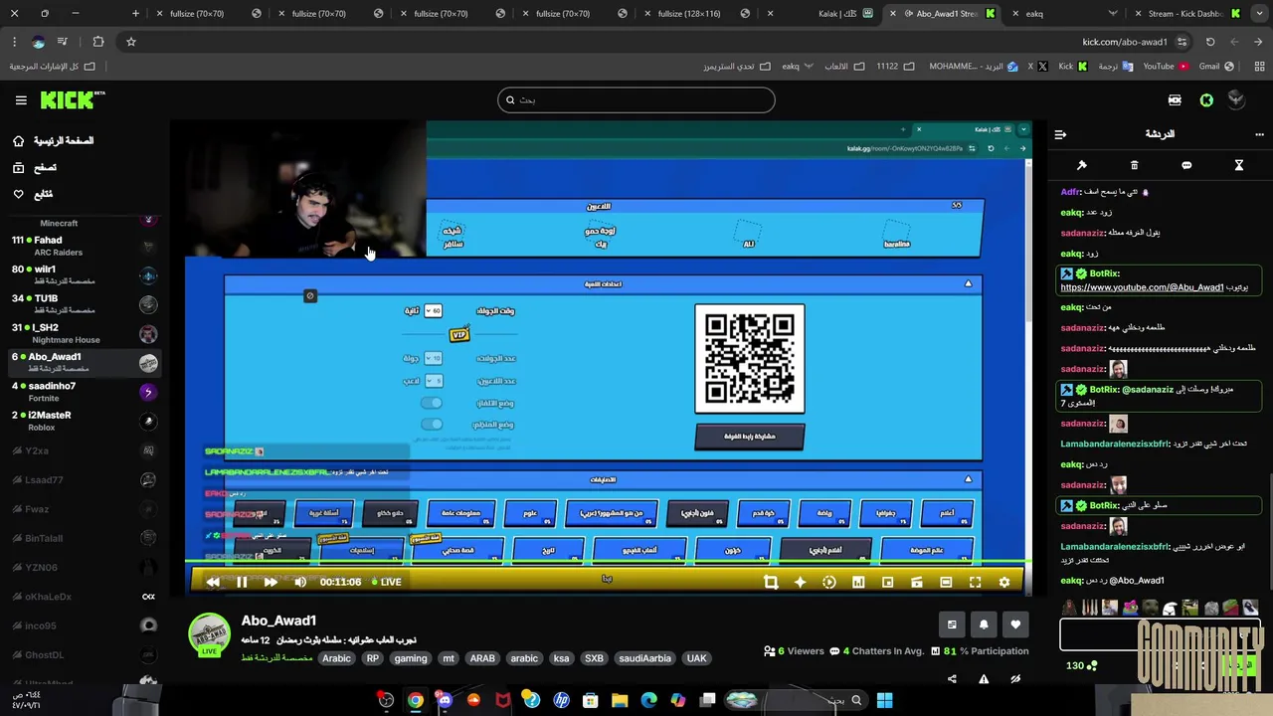Open the Windows Start menu

click(884, 700)
